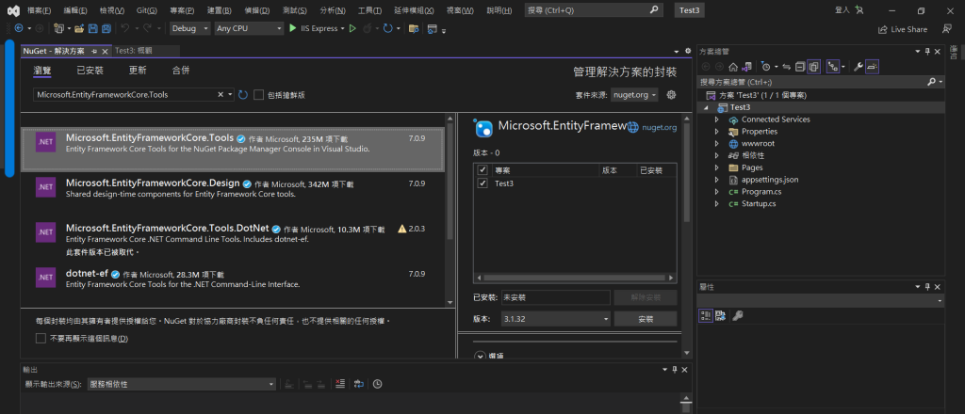Viewport: 965px width, 414px height.
Task: Start debugging with IIS Express green play
Action: tap(293, 28)
